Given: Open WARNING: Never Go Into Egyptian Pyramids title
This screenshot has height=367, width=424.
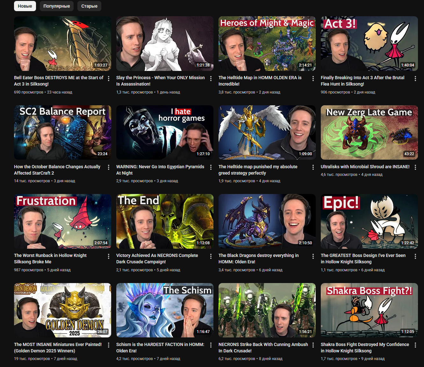Looking at the screenshot, I should (x=160, y=170).
